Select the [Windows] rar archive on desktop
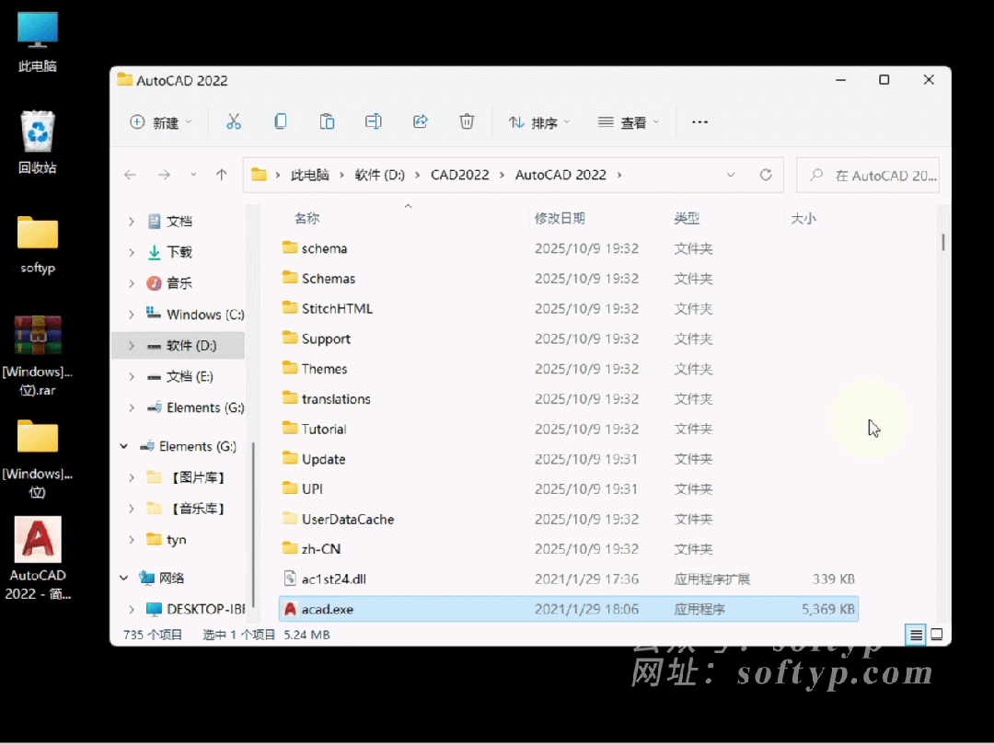Screen dimensions: 994x745 (x=38, y=355)
